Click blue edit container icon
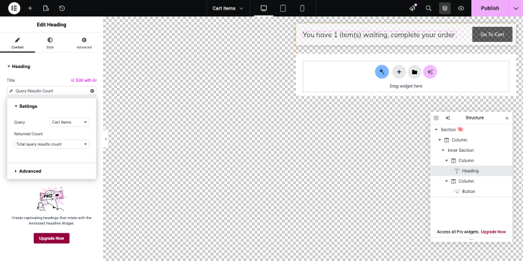523x261 pixels. (x=382, y=72)
